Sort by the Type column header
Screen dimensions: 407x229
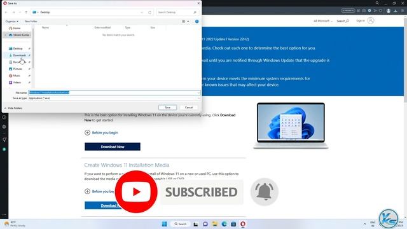127,27
